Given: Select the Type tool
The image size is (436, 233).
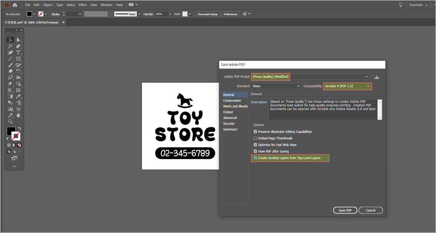Looking at the screenshot, I should (x=18, y=52).
